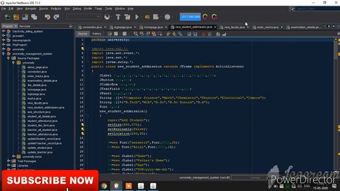Image resolution: width=340 pixels, height=191 pixels.
Task: Open the editor documents list dropdown arrow
Action: (334, 27)
